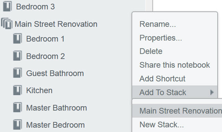Choose Share this notebook option
Screen dimensions: 222x132
click(175, 65)
